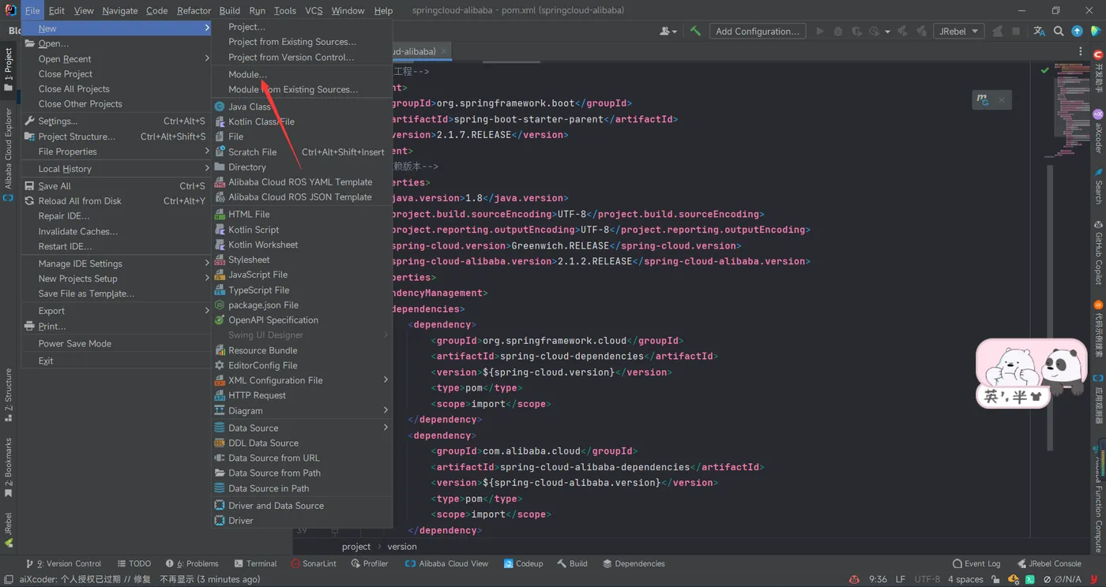Expand Data Source submenu arrow
The image size is (1106, 587).
386,428
